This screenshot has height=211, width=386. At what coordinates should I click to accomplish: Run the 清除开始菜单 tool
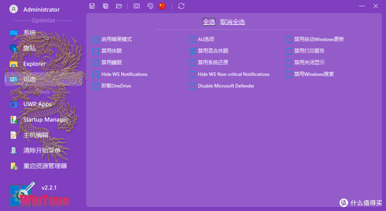click(42, 151)
